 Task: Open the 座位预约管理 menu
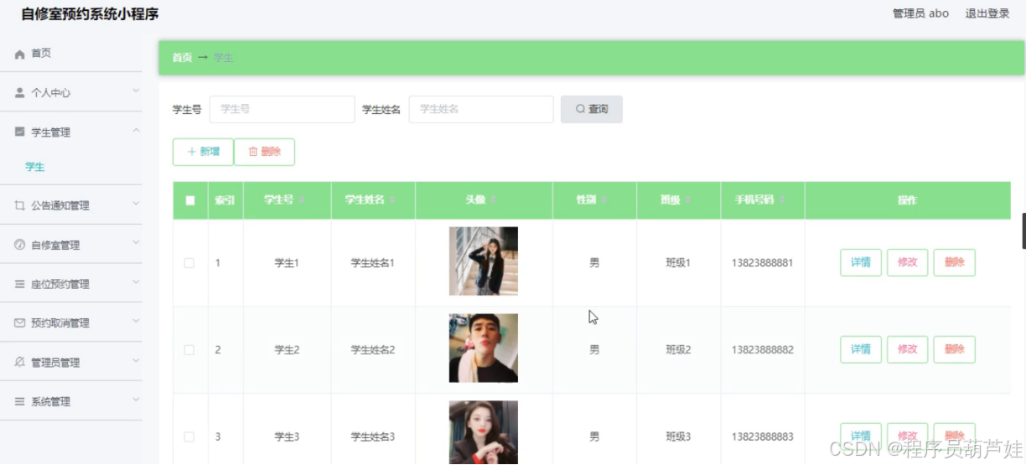tap(71, 284)
